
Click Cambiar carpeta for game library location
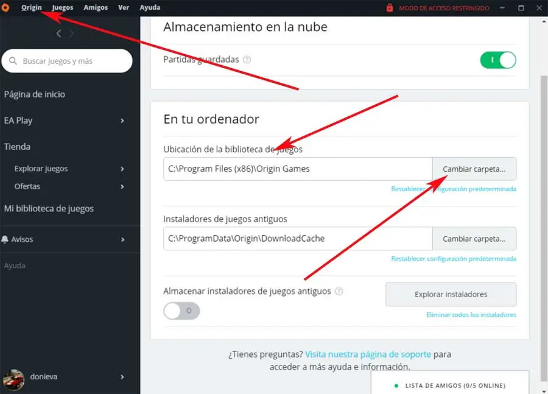(x=474, y=169)
